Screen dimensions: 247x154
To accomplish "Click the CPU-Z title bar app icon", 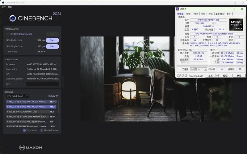I will click(x=177, y=9).
